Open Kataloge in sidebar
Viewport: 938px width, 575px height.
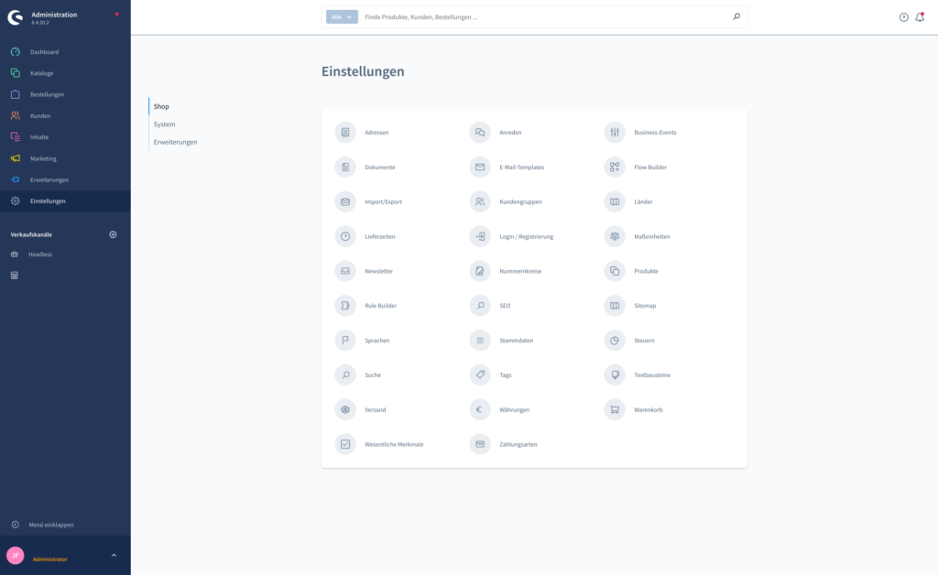click(65, 73)
